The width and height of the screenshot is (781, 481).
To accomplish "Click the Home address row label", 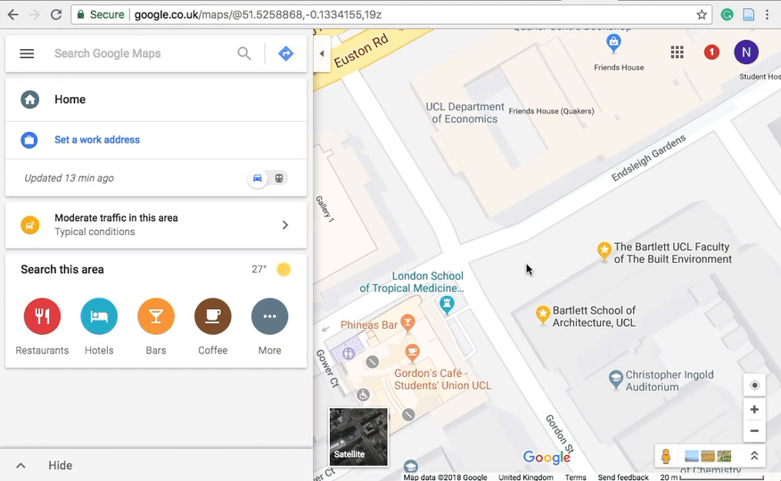I will 70,100.
